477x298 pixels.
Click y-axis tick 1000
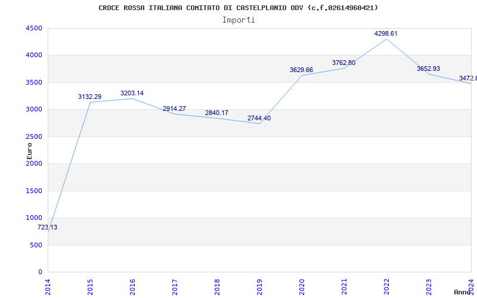[34, 218]
